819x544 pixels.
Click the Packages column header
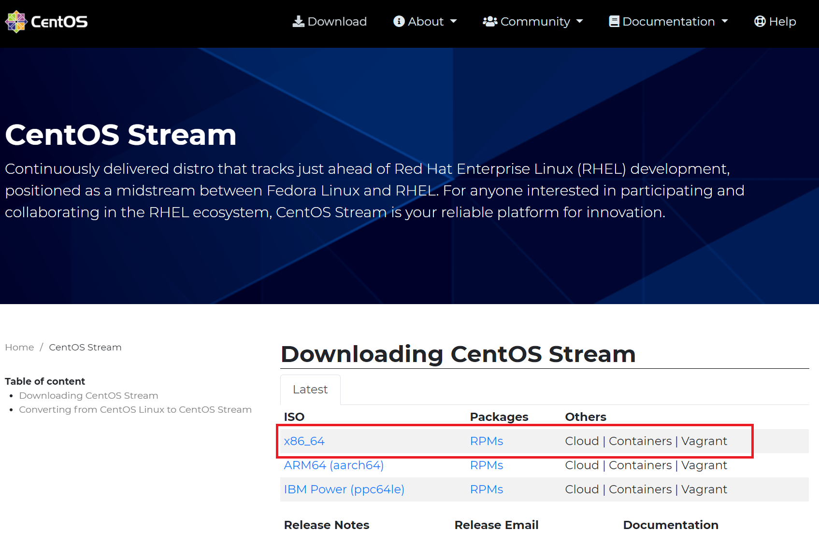499,417
